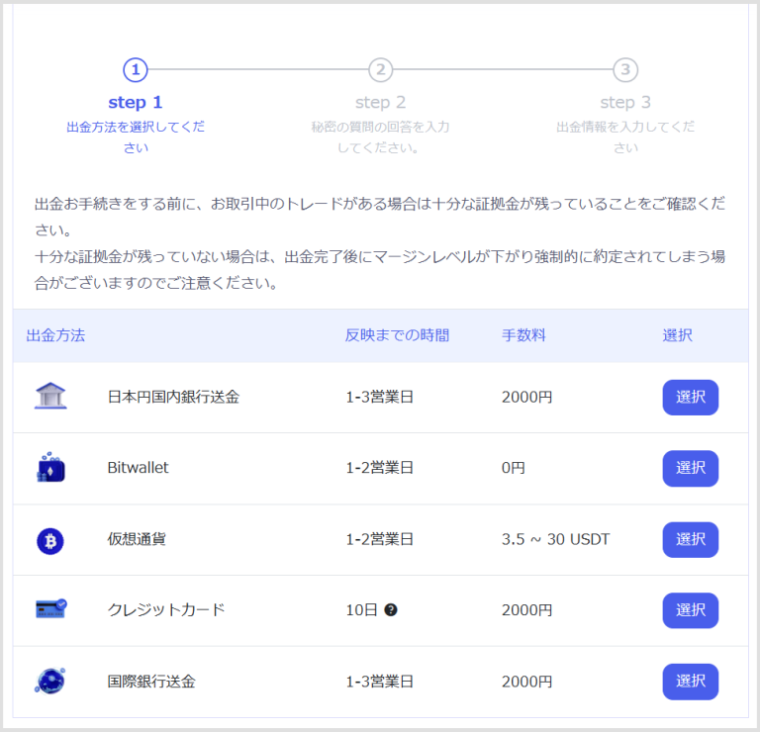Click the 出金方法 column header
Screen dimensions: 760x732
coord(55,335)
